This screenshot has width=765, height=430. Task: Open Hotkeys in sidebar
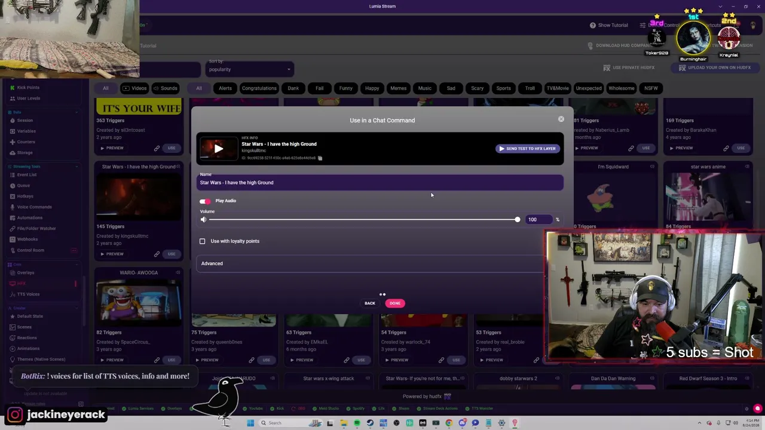coord(25,196)
